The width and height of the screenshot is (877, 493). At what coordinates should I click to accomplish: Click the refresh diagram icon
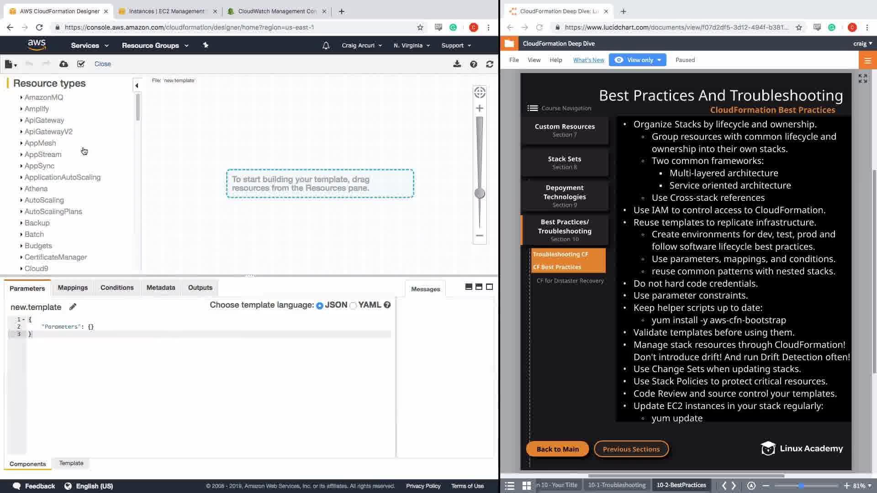pyautogui.click(x=490, y=64)
